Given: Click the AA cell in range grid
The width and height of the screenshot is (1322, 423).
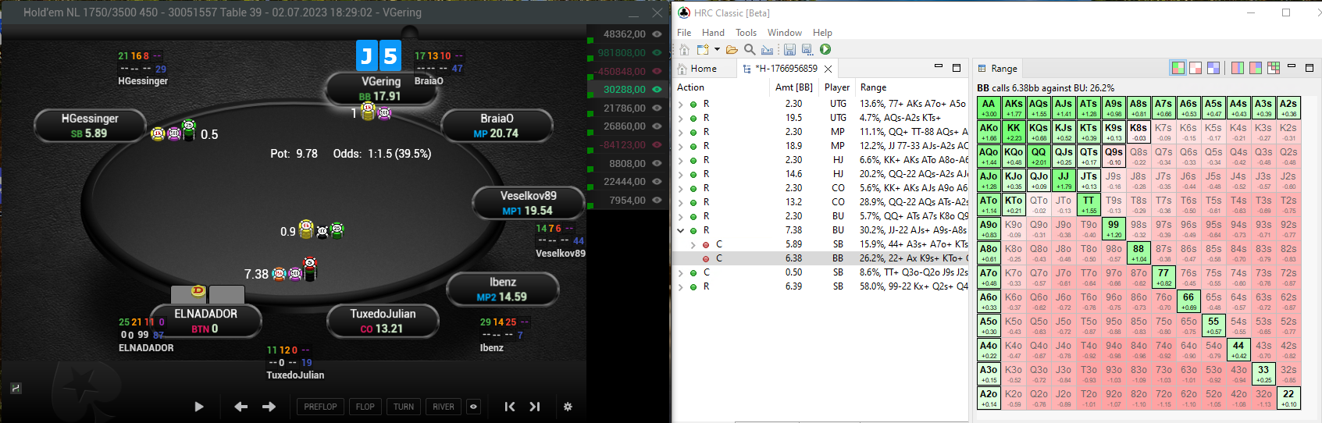Looking at the screenshot, I should tap(989, 108).
